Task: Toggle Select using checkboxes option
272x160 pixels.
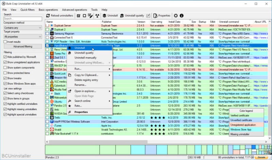Action: click(5, 93)
